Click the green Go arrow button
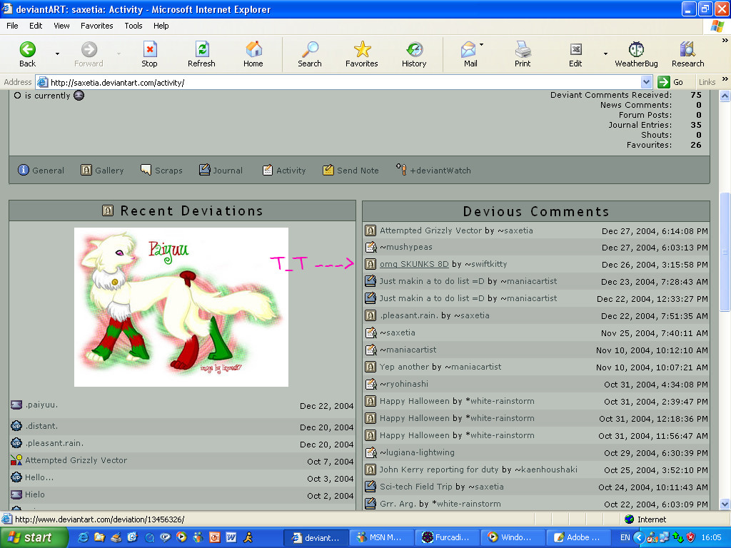The image size is (731, 548). pyautogui.click(x=663, y=82)
